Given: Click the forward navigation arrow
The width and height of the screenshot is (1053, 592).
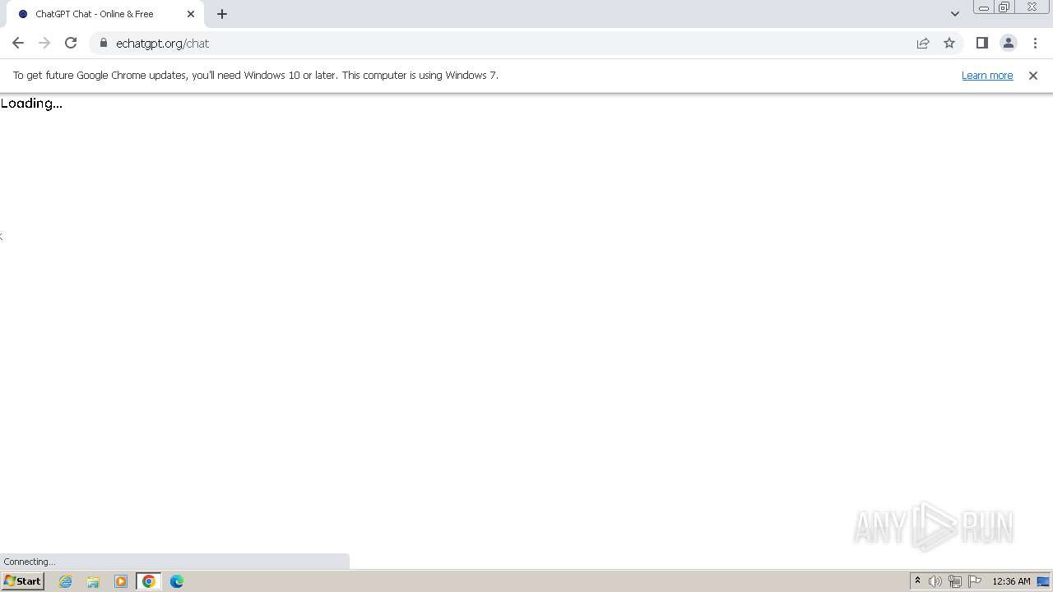Looking at the screenshot, I should tap(44, 43).
